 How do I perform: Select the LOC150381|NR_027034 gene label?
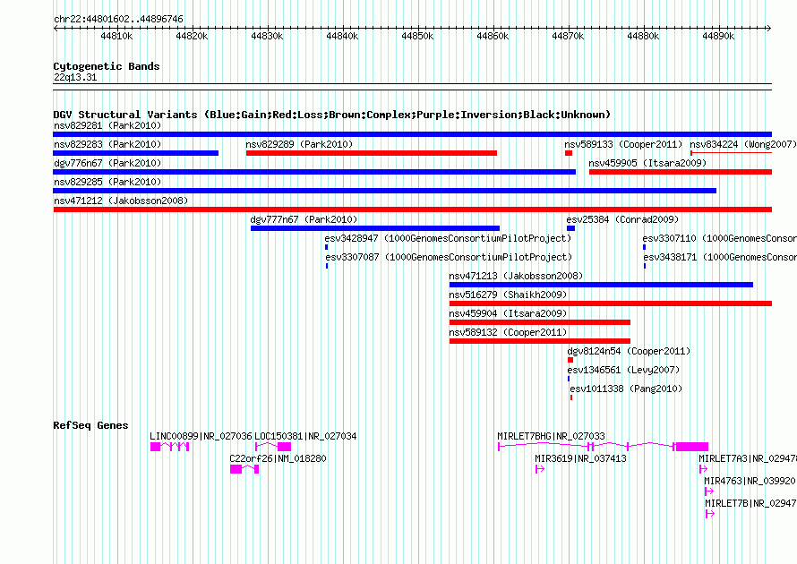click(305, 436)
